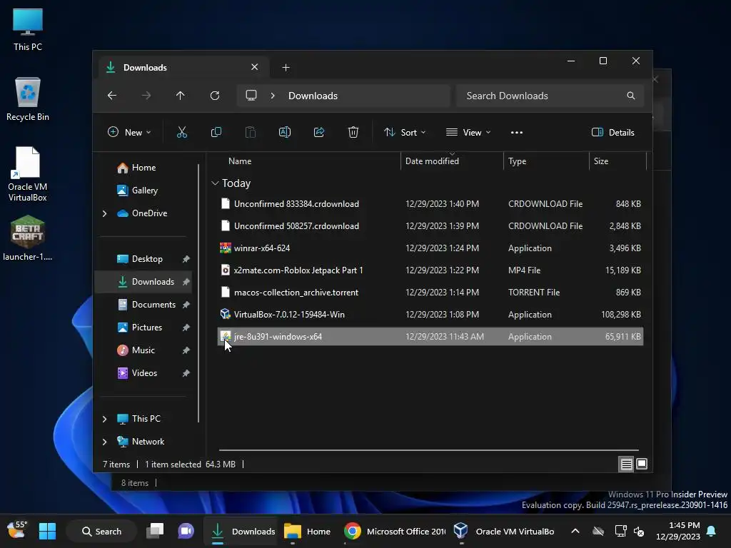Click the Copy icon in toolbar
This screenshot has width=731, height=548.
click(216, 132)
